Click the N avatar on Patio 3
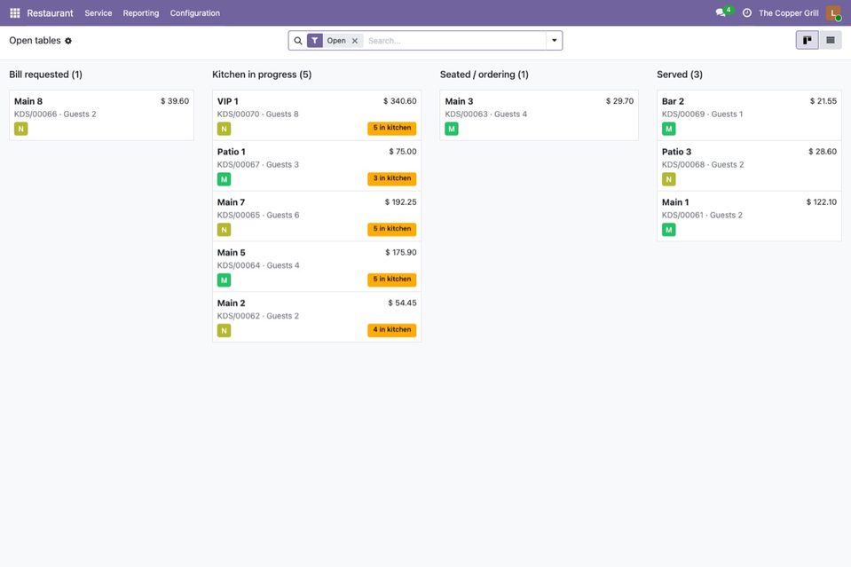 pos(669,179)
